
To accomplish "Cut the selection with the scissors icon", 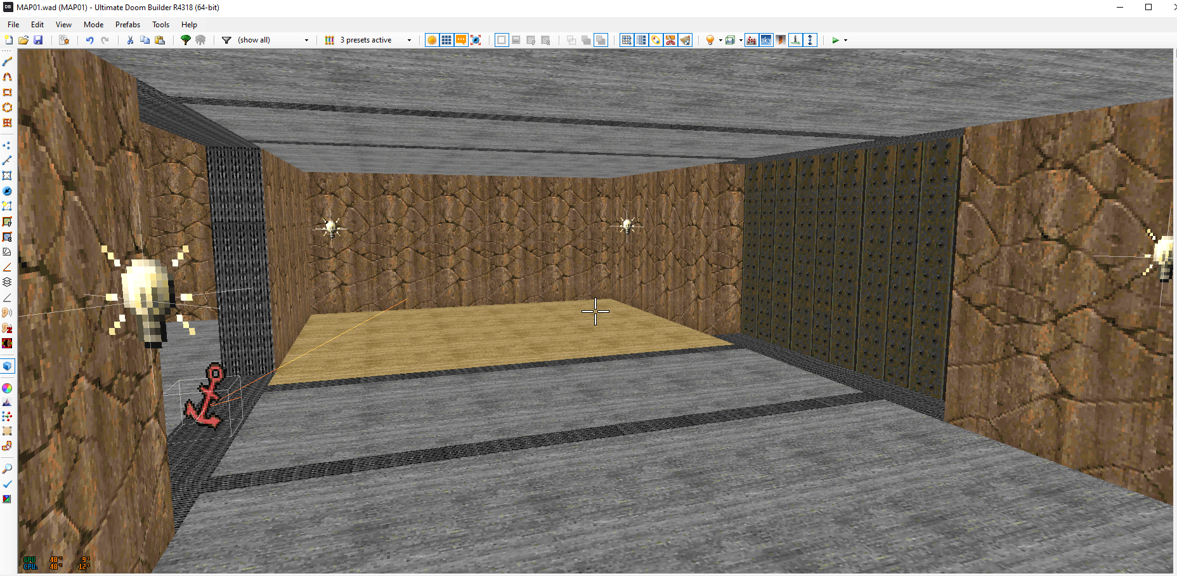I will [x=130, y=40].
